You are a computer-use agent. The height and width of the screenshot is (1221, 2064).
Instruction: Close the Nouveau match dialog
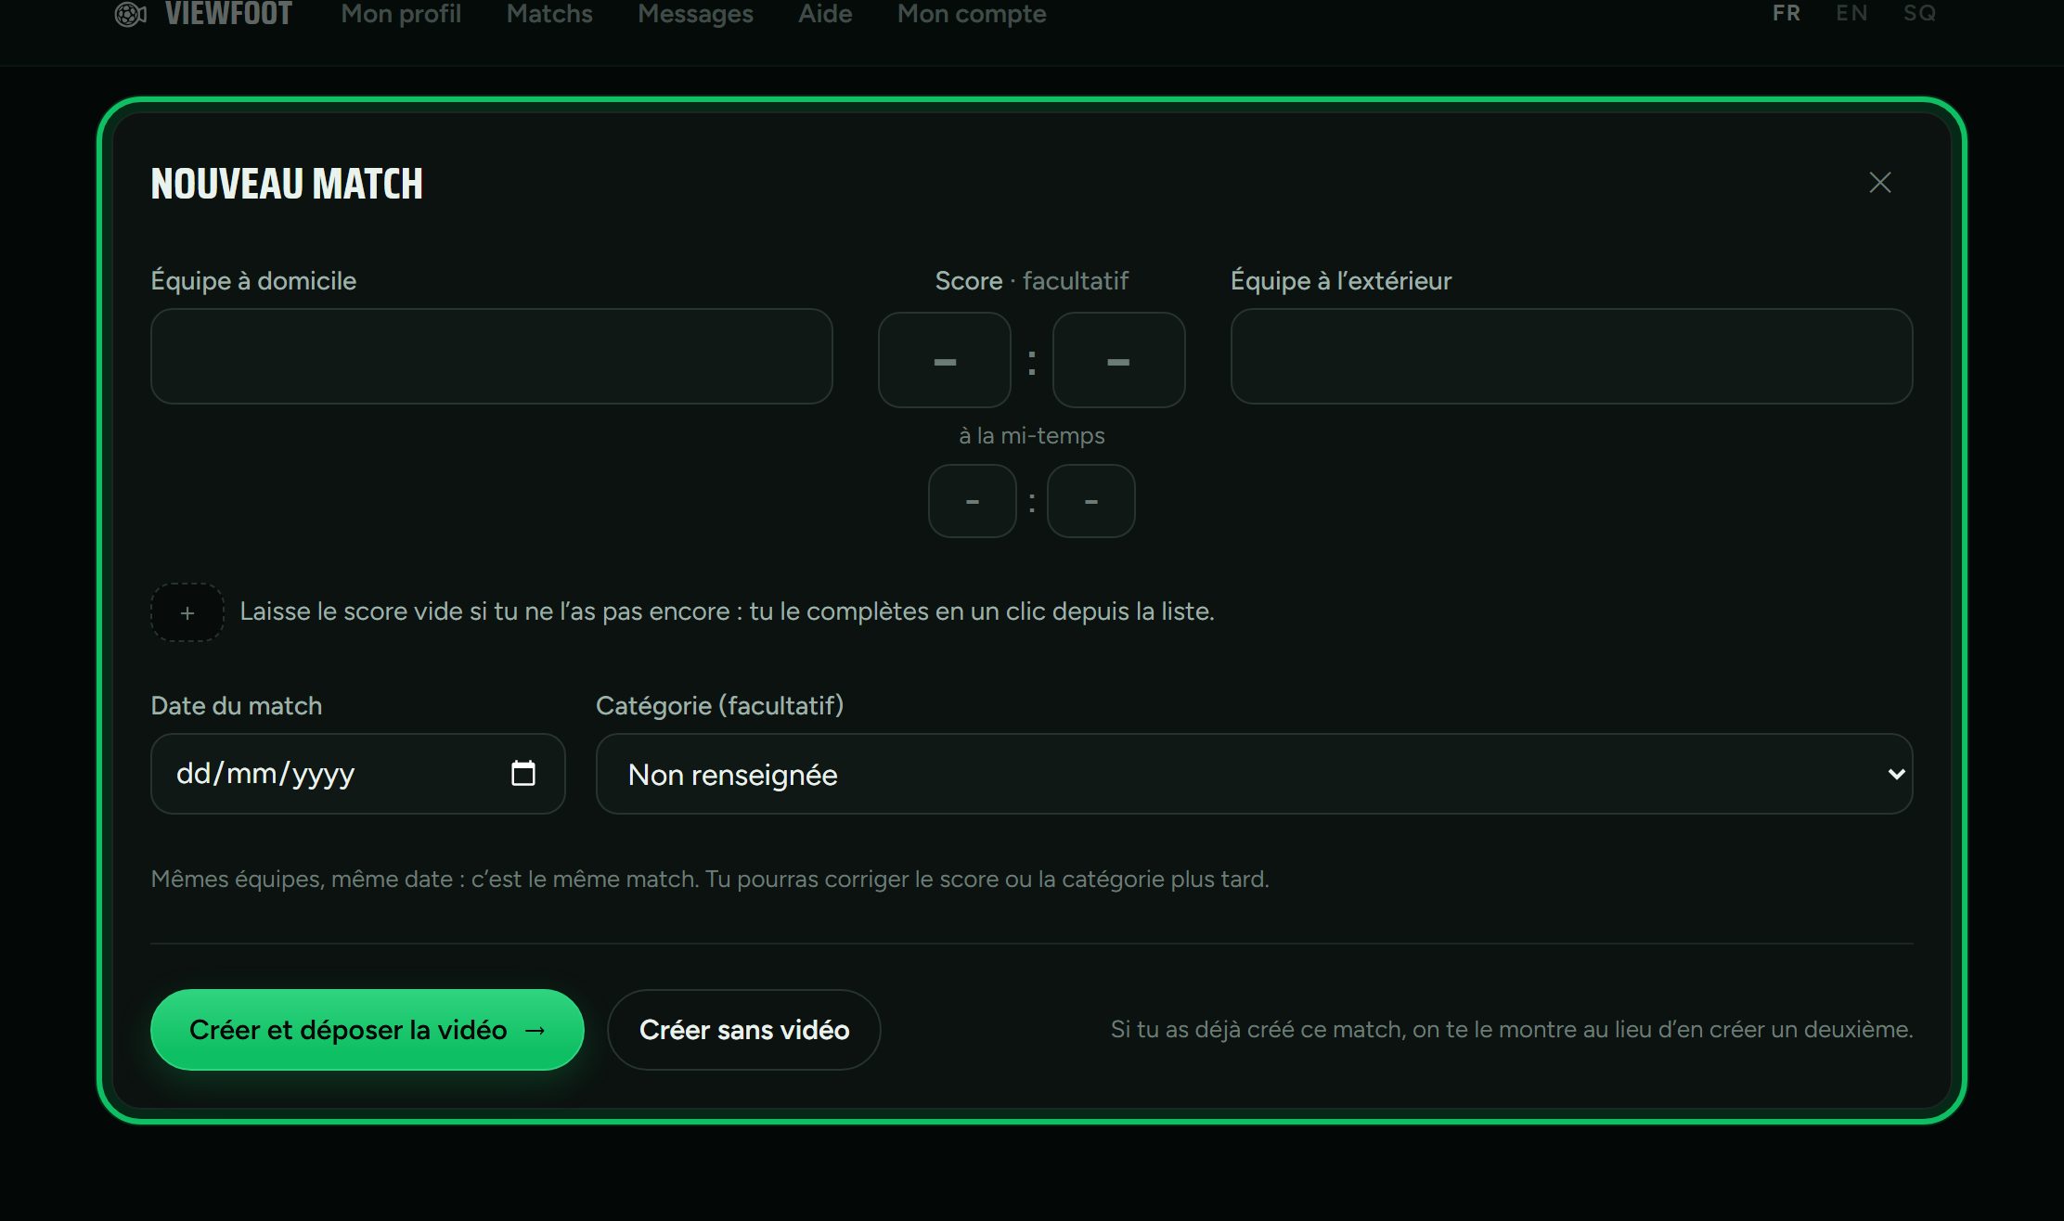(x=1879, y=183)
